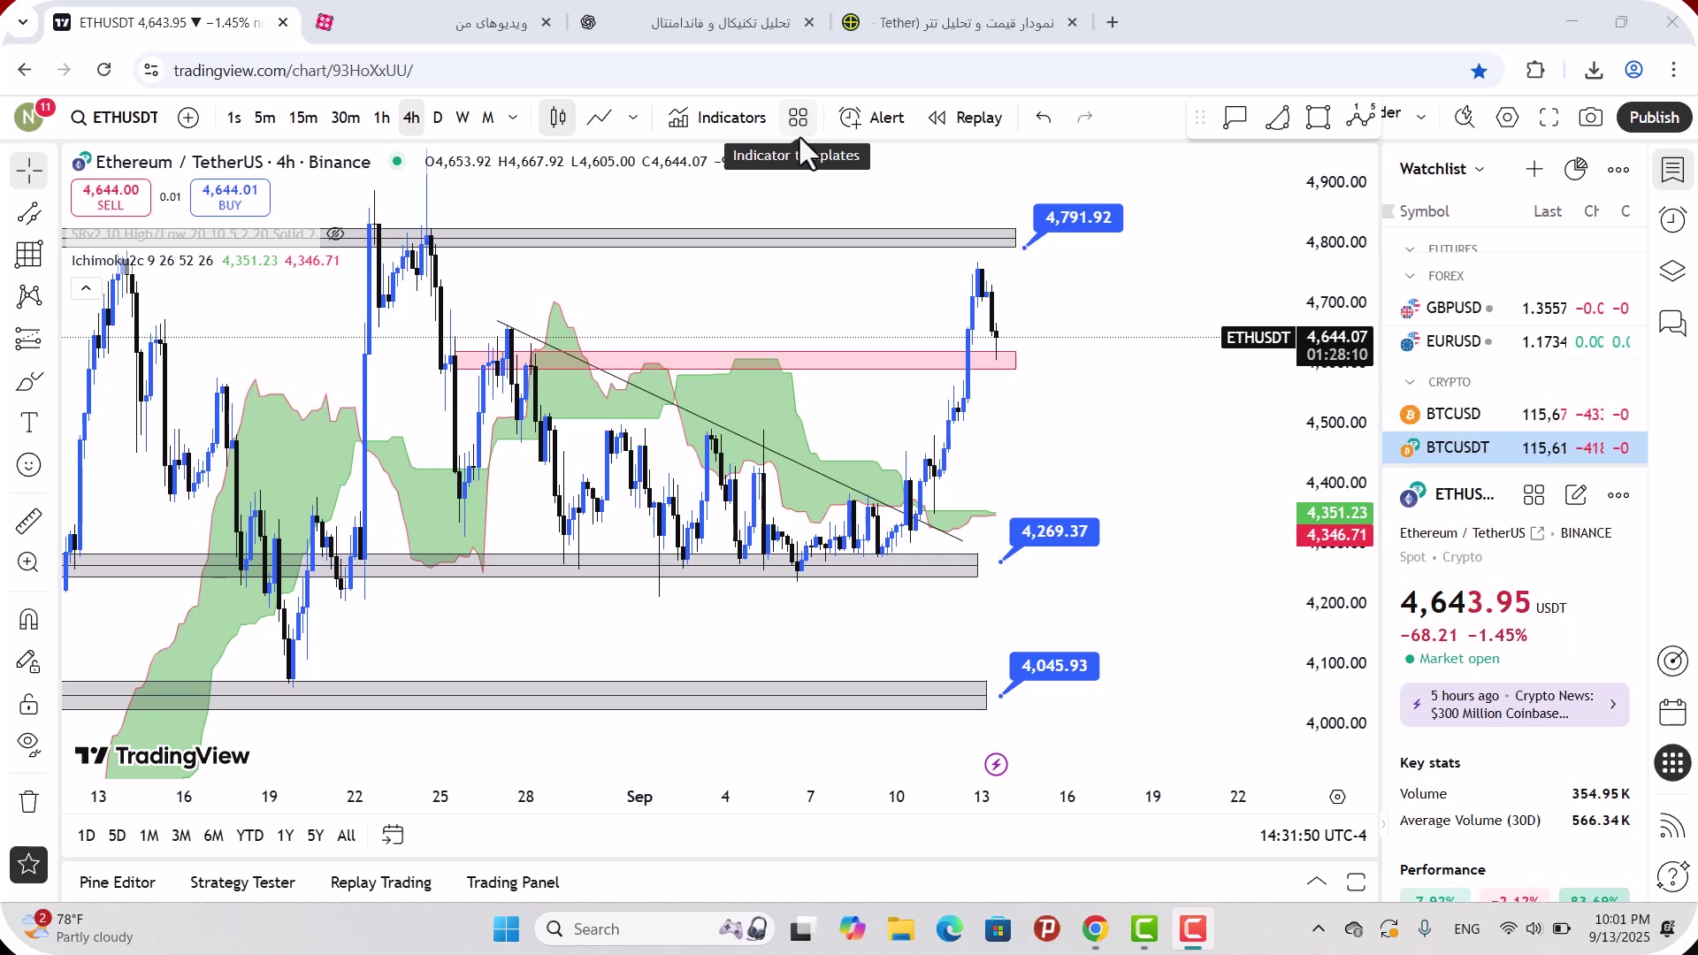Screen dimensions: 1698x955
Task: Open favorites star toolbar button
Action: [29, 865]
